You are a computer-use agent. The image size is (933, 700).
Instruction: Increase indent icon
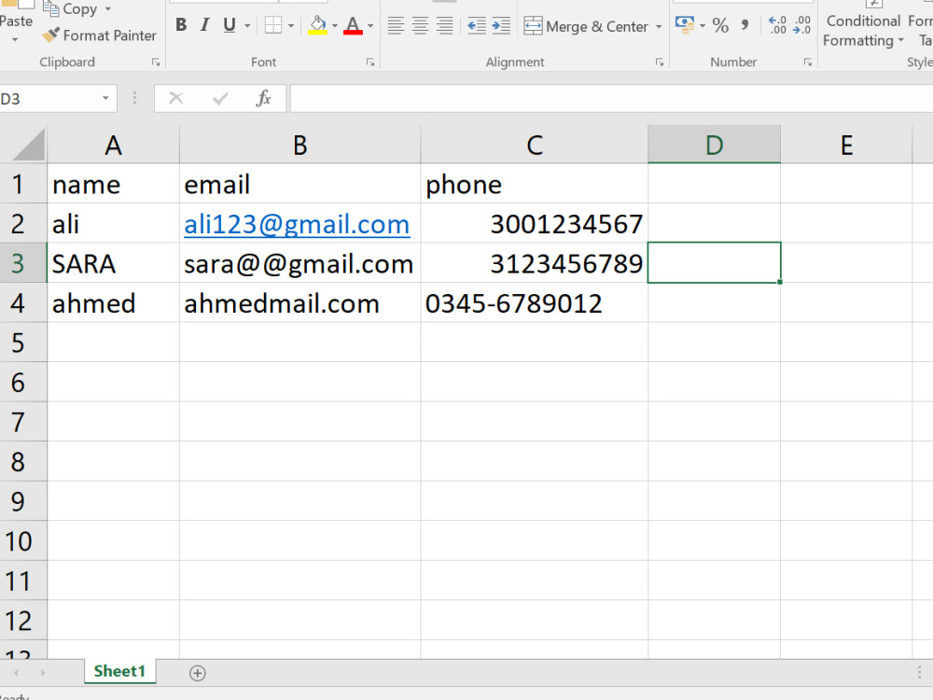click(x=501, y=25)
